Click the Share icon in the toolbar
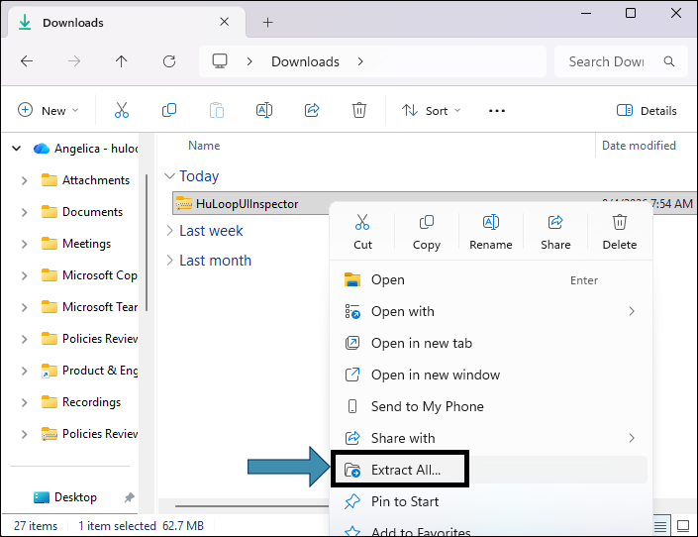This screenshot has height=537, width=698. coord(312,110)
